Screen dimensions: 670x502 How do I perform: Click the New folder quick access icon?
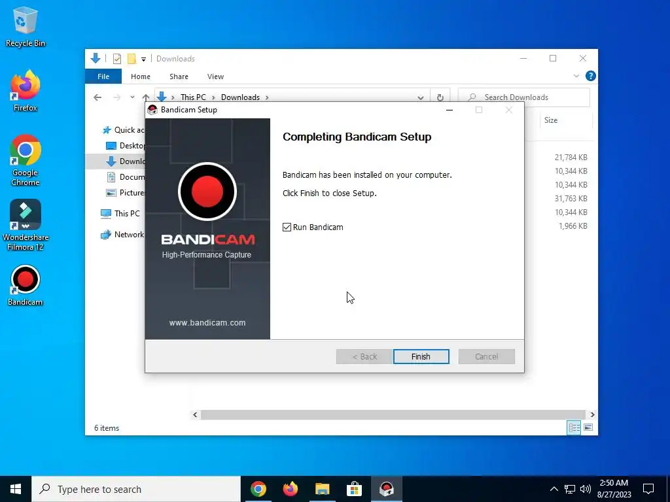(132, 58)
